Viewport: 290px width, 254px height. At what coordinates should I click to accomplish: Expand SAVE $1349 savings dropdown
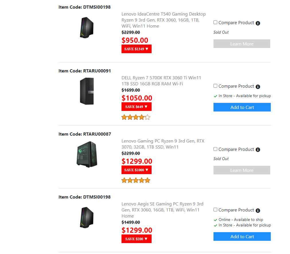coord(136,49)
